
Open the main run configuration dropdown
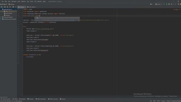point(158,4)
